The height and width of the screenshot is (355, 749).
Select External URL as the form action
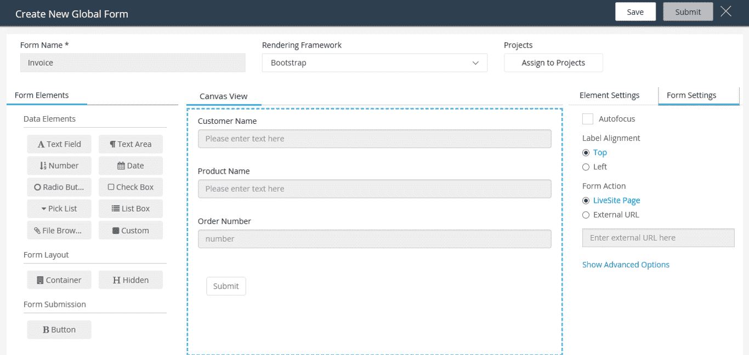586,214
